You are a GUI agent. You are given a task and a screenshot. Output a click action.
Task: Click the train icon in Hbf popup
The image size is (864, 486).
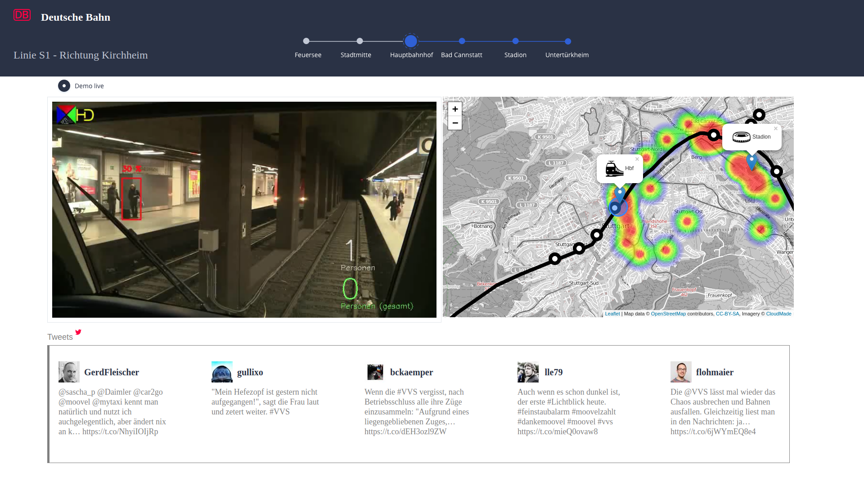(614, 169)
